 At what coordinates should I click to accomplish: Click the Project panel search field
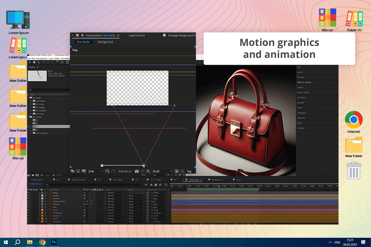[x=49, y=90]
